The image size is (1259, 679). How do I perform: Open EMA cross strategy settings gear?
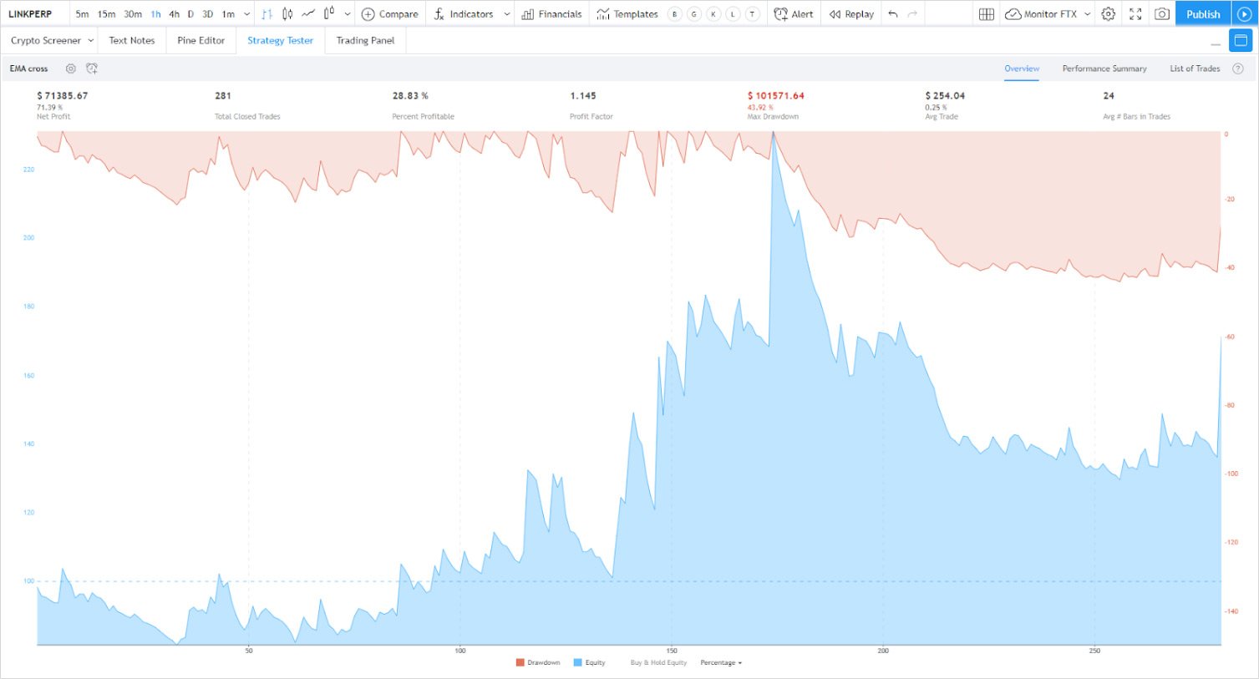[x=70, y=68]
